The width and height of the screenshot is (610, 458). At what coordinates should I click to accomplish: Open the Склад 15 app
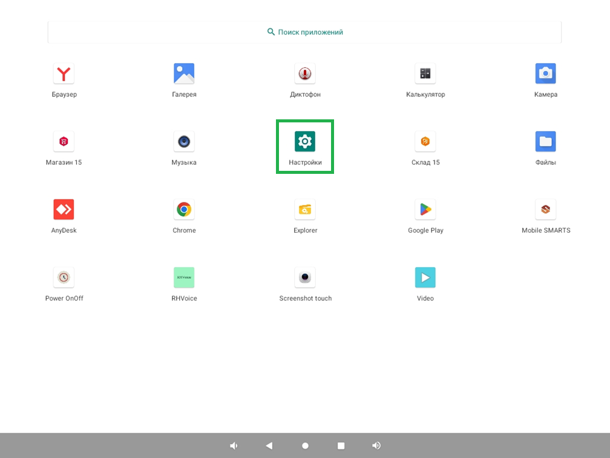(x=425, y=142)
